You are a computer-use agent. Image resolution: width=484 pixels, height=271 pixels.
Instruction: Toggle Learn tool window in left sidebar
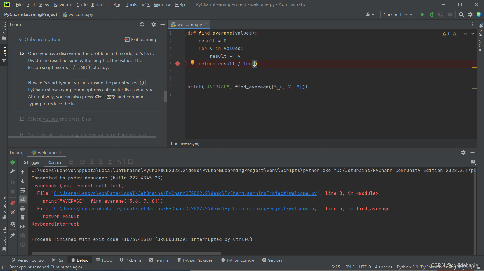point(4,55)
